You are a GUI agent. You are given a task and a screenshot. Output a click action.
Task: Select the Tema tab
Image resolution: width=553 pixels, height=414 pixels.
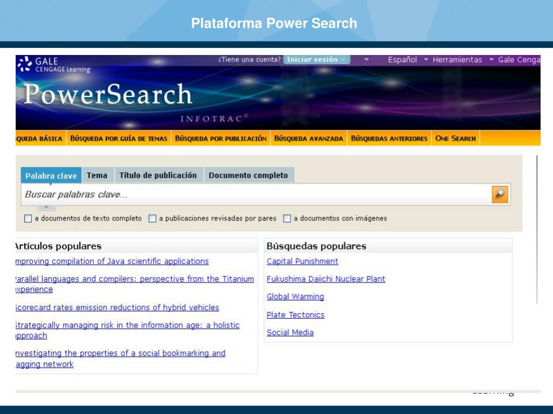coord(97,175)
